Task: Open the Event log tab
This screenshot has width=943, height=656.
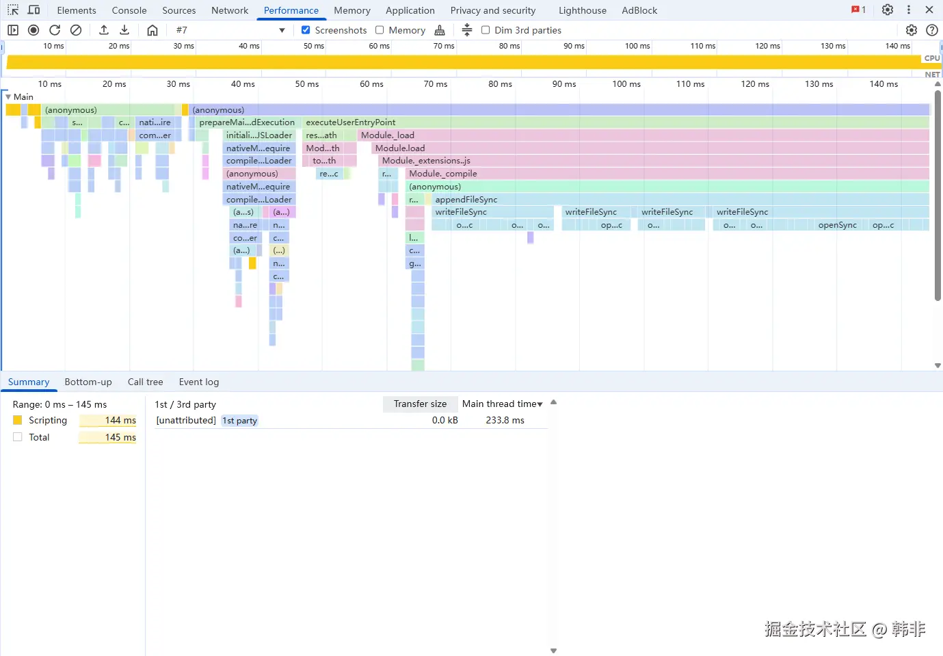Action: pyautogui.click(x=199, y=382)
